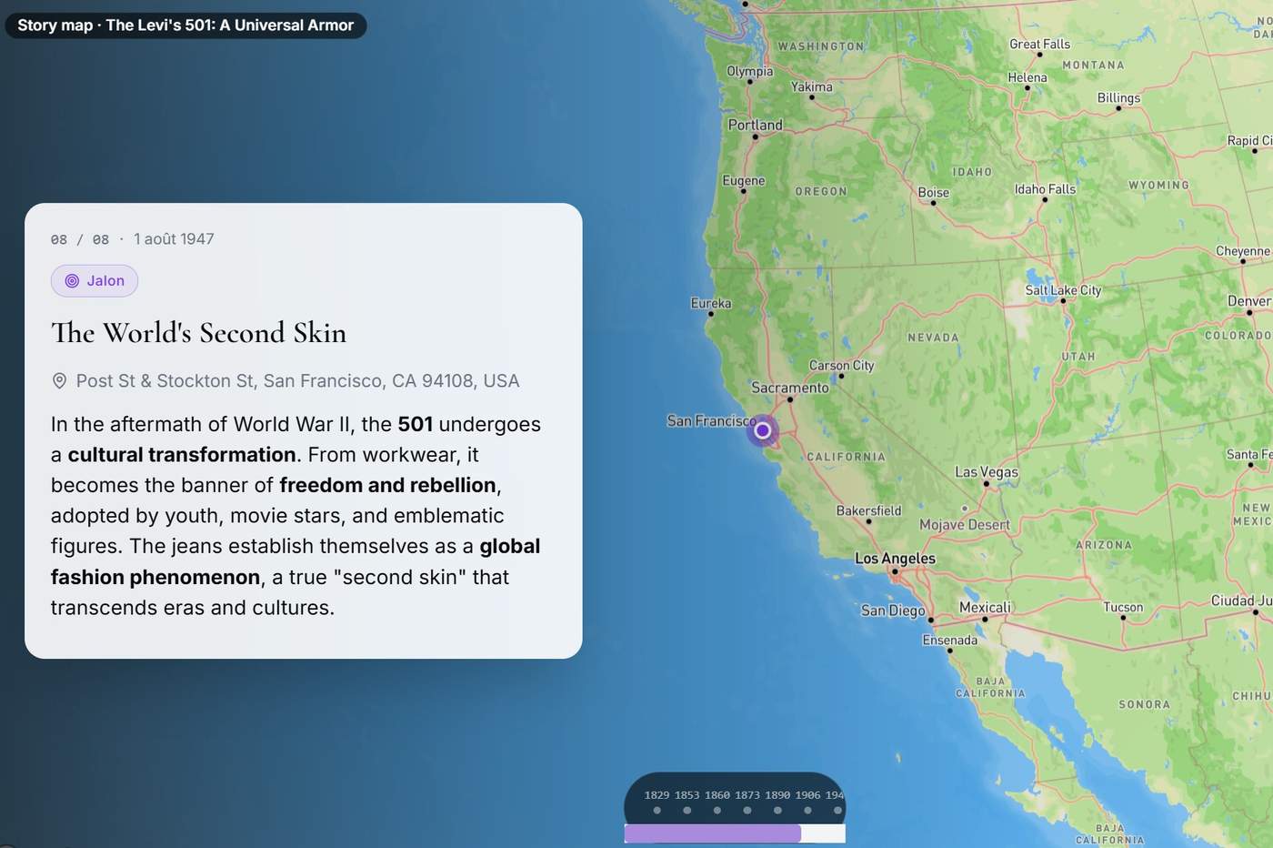Click the San Diego map label
Image resolution: width=1273 pixels, height=848 pixels.
pyautogui.click(x=893, y=611)
